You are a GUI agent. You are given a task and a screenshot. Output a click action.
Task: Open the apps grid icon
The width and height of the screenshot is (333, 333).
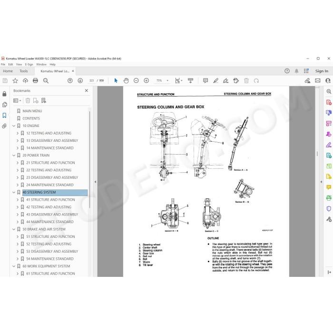tap(306, 71)
